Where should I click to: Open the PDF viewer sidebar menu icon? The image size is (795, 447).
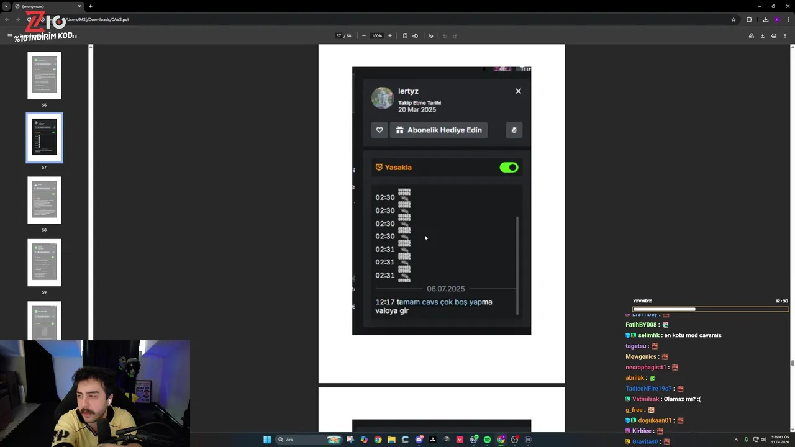[9, 36]
